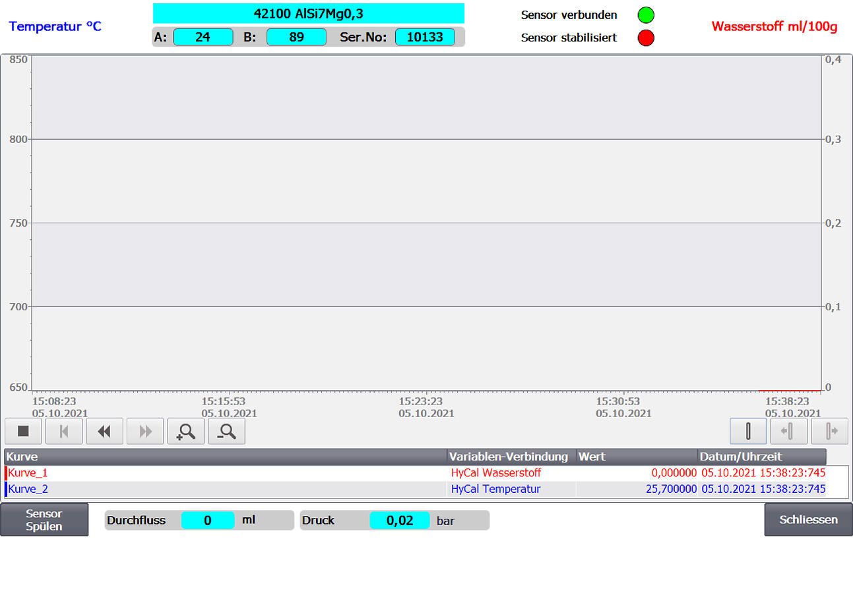Image resolution: width=853 pixels, height=593 pixels.
Task: Move the ruler forward
Action: [x=829, y=432]
